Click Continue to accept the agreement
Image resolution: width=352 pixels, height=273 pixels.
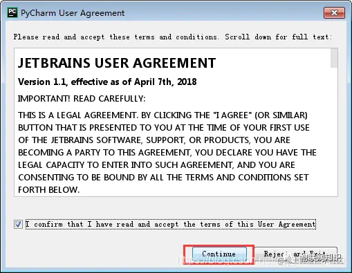click(x=219, y=254)
